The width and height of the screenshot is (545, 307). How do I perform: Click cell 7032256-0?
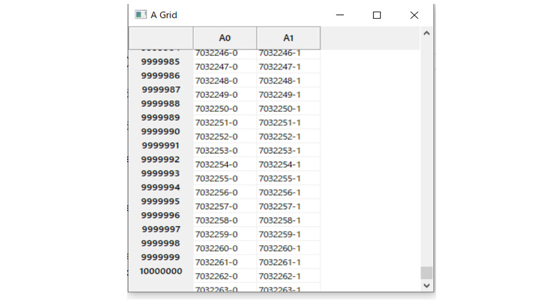(x=225, y=192)
